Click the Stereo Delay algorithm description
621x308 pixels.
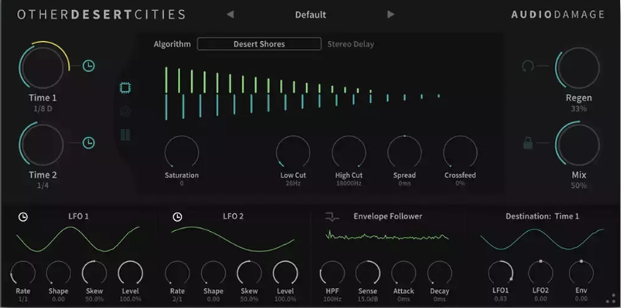(351, 44)
